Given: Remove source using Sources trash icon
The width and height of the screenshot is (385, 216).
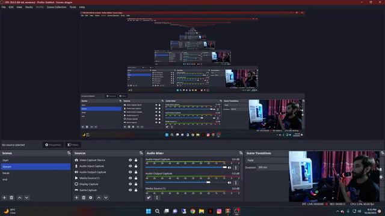Looking at the screenshot, I should pyautogui.click(x=84, y=197).
